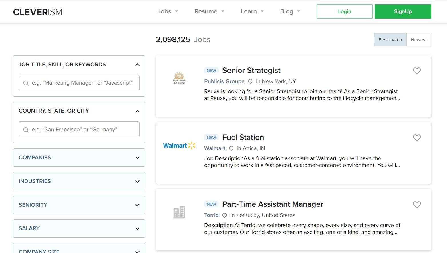Click search magnifier in location field
Viewport: 447px width, 253px height.
(26, 130)
